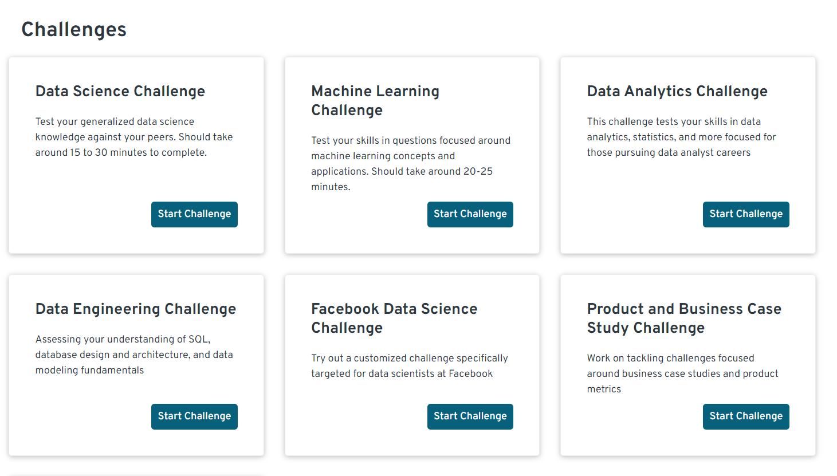Open the Data Engineering Challenge title link

(136, 309)
